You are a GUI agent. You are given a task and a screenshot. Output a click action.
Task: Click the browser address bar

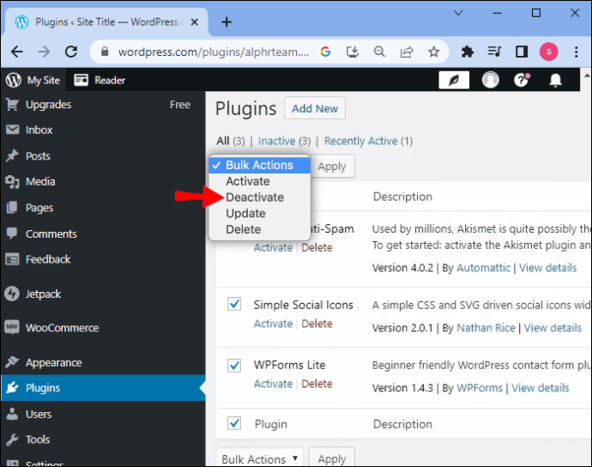213,52
